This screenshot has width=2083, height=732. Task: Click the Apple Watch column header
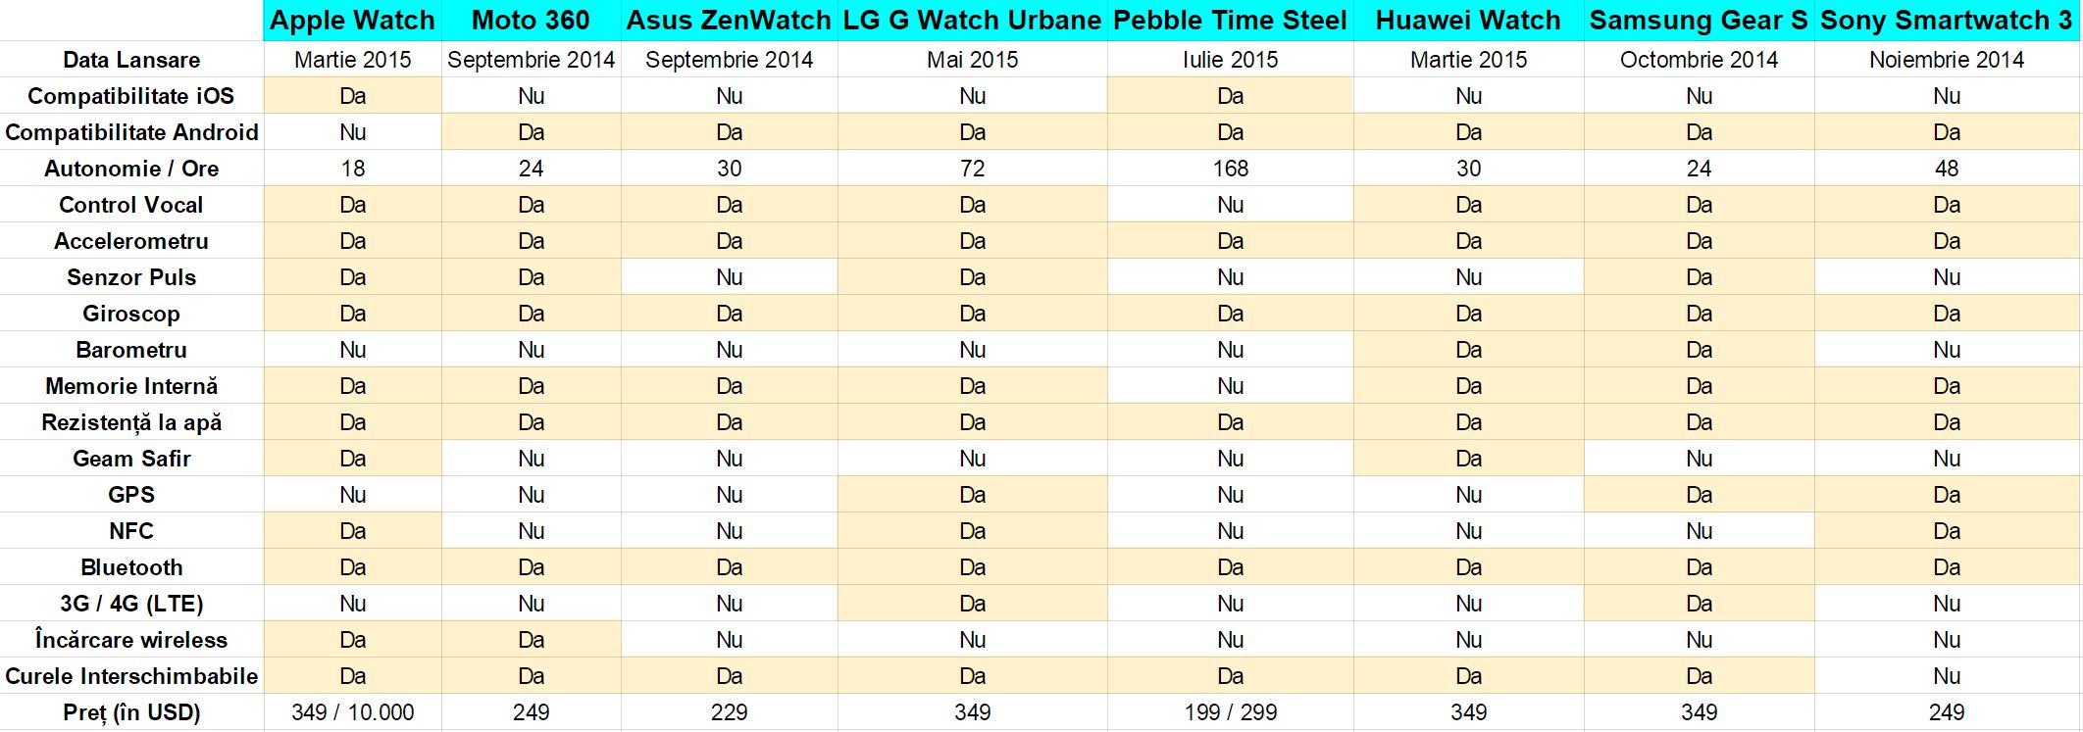tap(352, 21)
